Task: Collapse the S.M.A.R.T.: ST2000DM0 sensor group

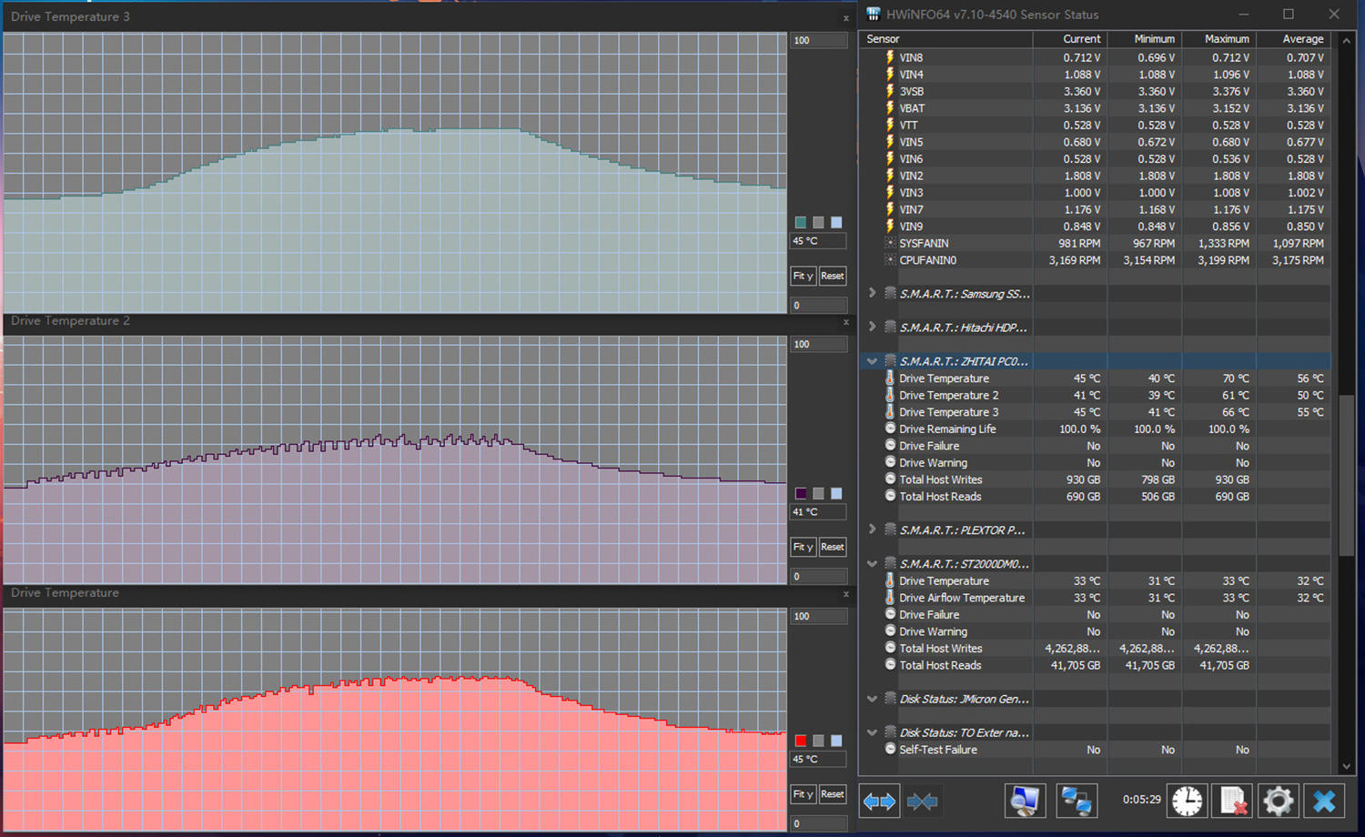Action: pyautogui.click(x=872, y=564)
